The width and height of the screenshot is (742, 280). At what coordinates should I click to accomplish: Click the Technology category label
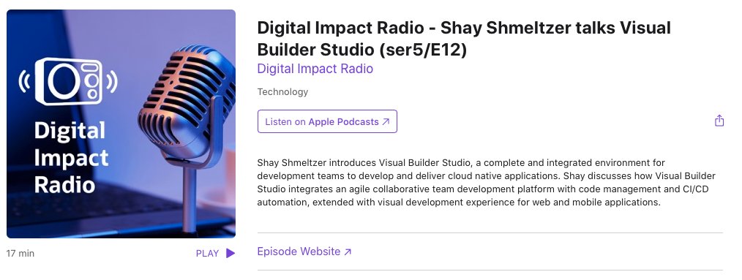point(282,92)
